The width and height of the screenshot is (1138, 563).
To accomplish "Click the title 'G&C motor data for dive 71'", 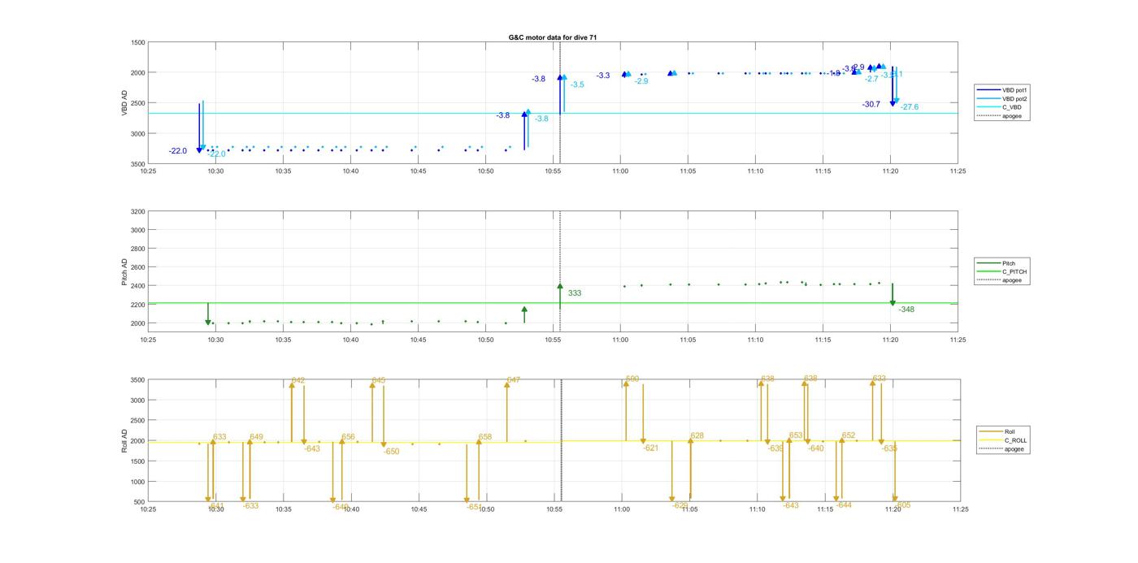I will [553, 37].
